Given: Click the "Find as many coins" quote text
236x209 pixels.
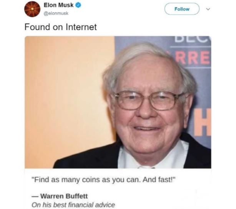Looking at the screenshot, I should coord(104,180).
